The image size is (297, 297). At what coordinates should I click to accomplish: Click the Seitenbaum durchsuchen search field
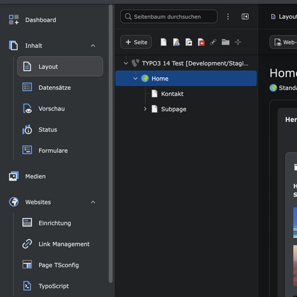pyautogui.click(x=169, y=16)
